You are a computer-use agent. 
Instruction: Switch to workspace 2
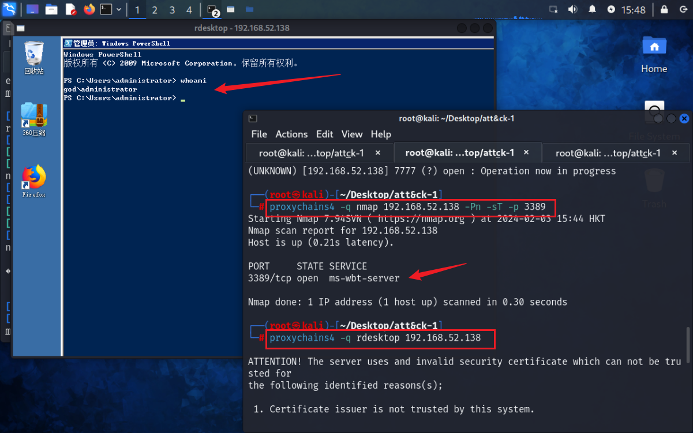[x=155, y=10]
